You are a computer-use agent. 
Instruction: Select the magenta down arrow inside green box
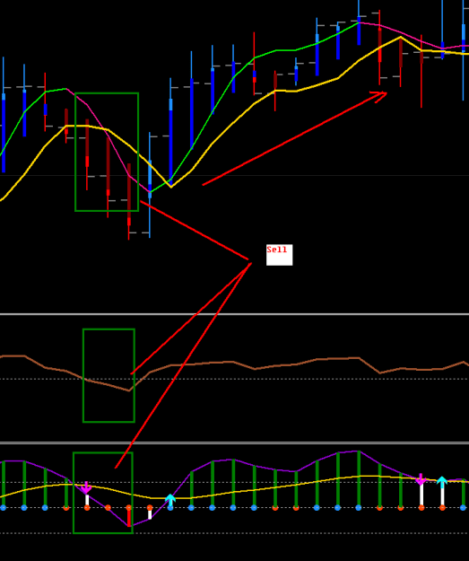86,488
